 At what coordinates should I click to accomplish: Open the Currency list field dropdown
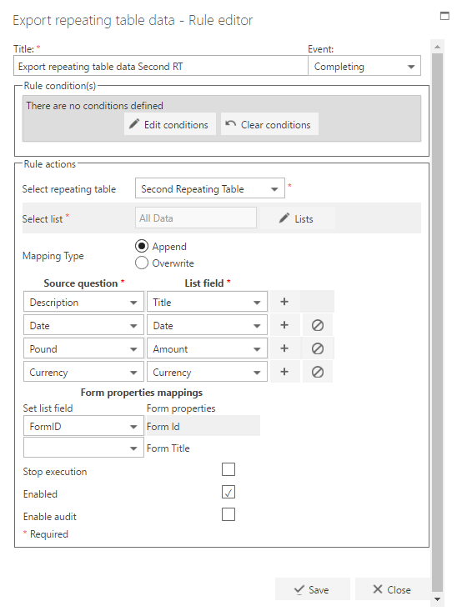tap(207, 372)
